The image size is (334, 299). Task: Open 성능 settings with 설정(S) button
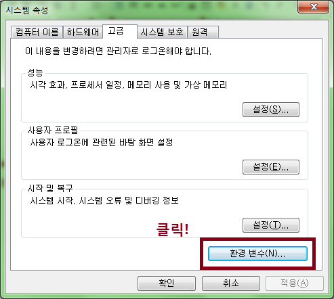[271, 110]
